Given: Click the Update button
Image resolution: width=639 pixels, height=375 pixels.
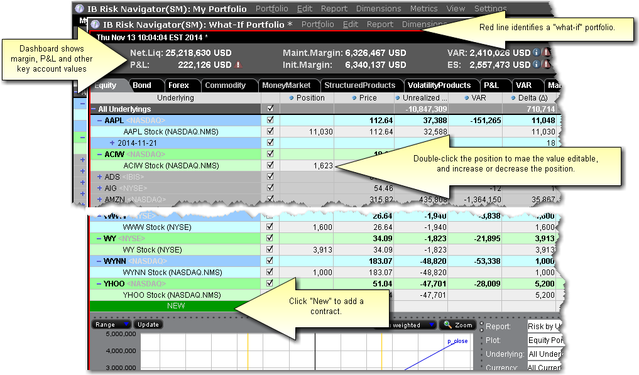Looking at the screenshot, I should tap(148, 325).
